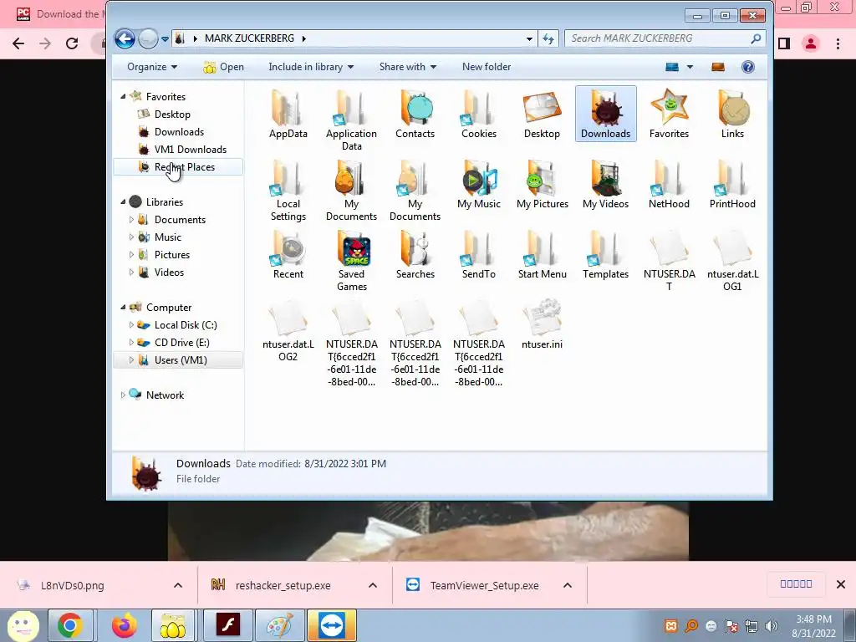Expand the Local Disk (C:) node
The height and width of the screenshot is (642, 856).
click(x=131, y=325)
